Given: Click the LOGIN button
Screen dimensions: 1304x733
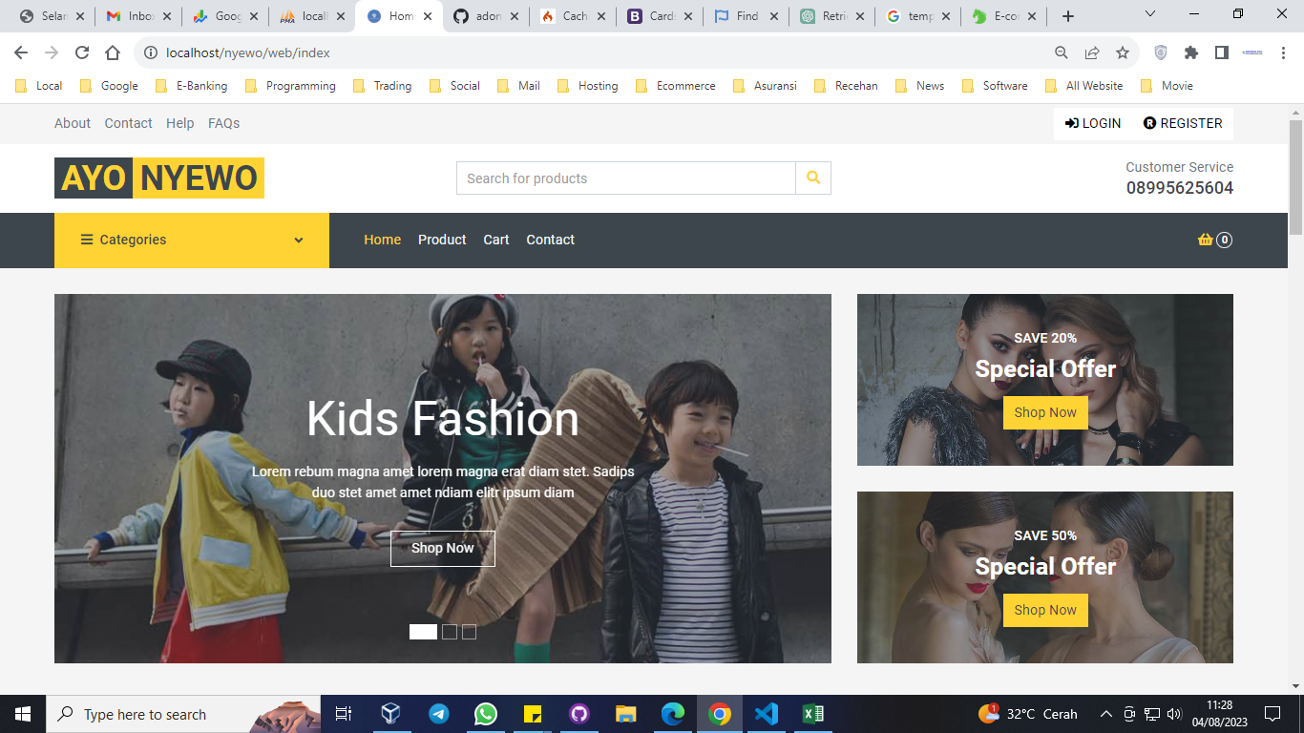Looking at the screenshot, I should tap(1093, 123).
